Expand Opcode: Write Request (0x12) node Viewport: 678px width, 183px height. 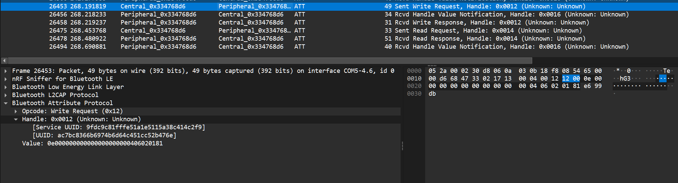16,111
